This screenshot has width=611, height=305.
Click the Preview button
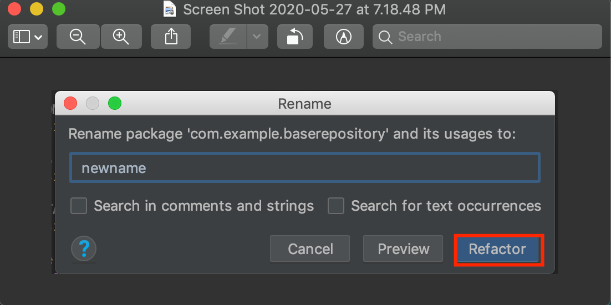[x=403, y=248]
